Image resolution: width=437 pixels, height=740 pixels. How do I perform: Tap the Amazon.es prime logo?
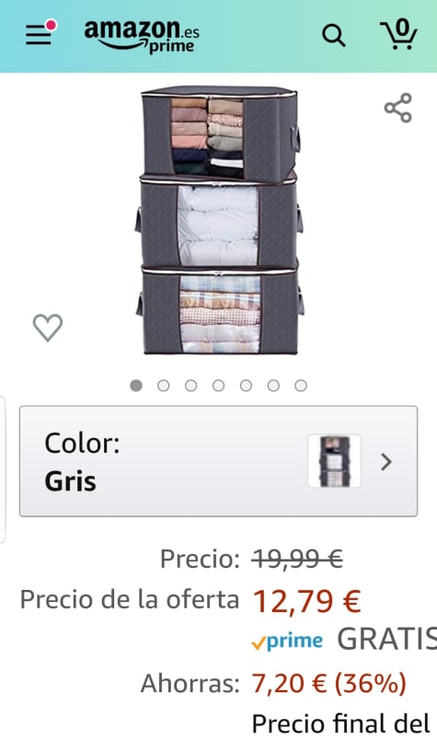[x=142, y=36]
